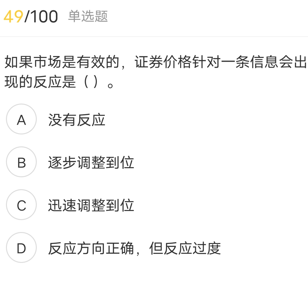This screenshot has height=295, width=308.
Task: Click 但反应过度 in option D
Action: pyautogui.click(x=185, y=248)
